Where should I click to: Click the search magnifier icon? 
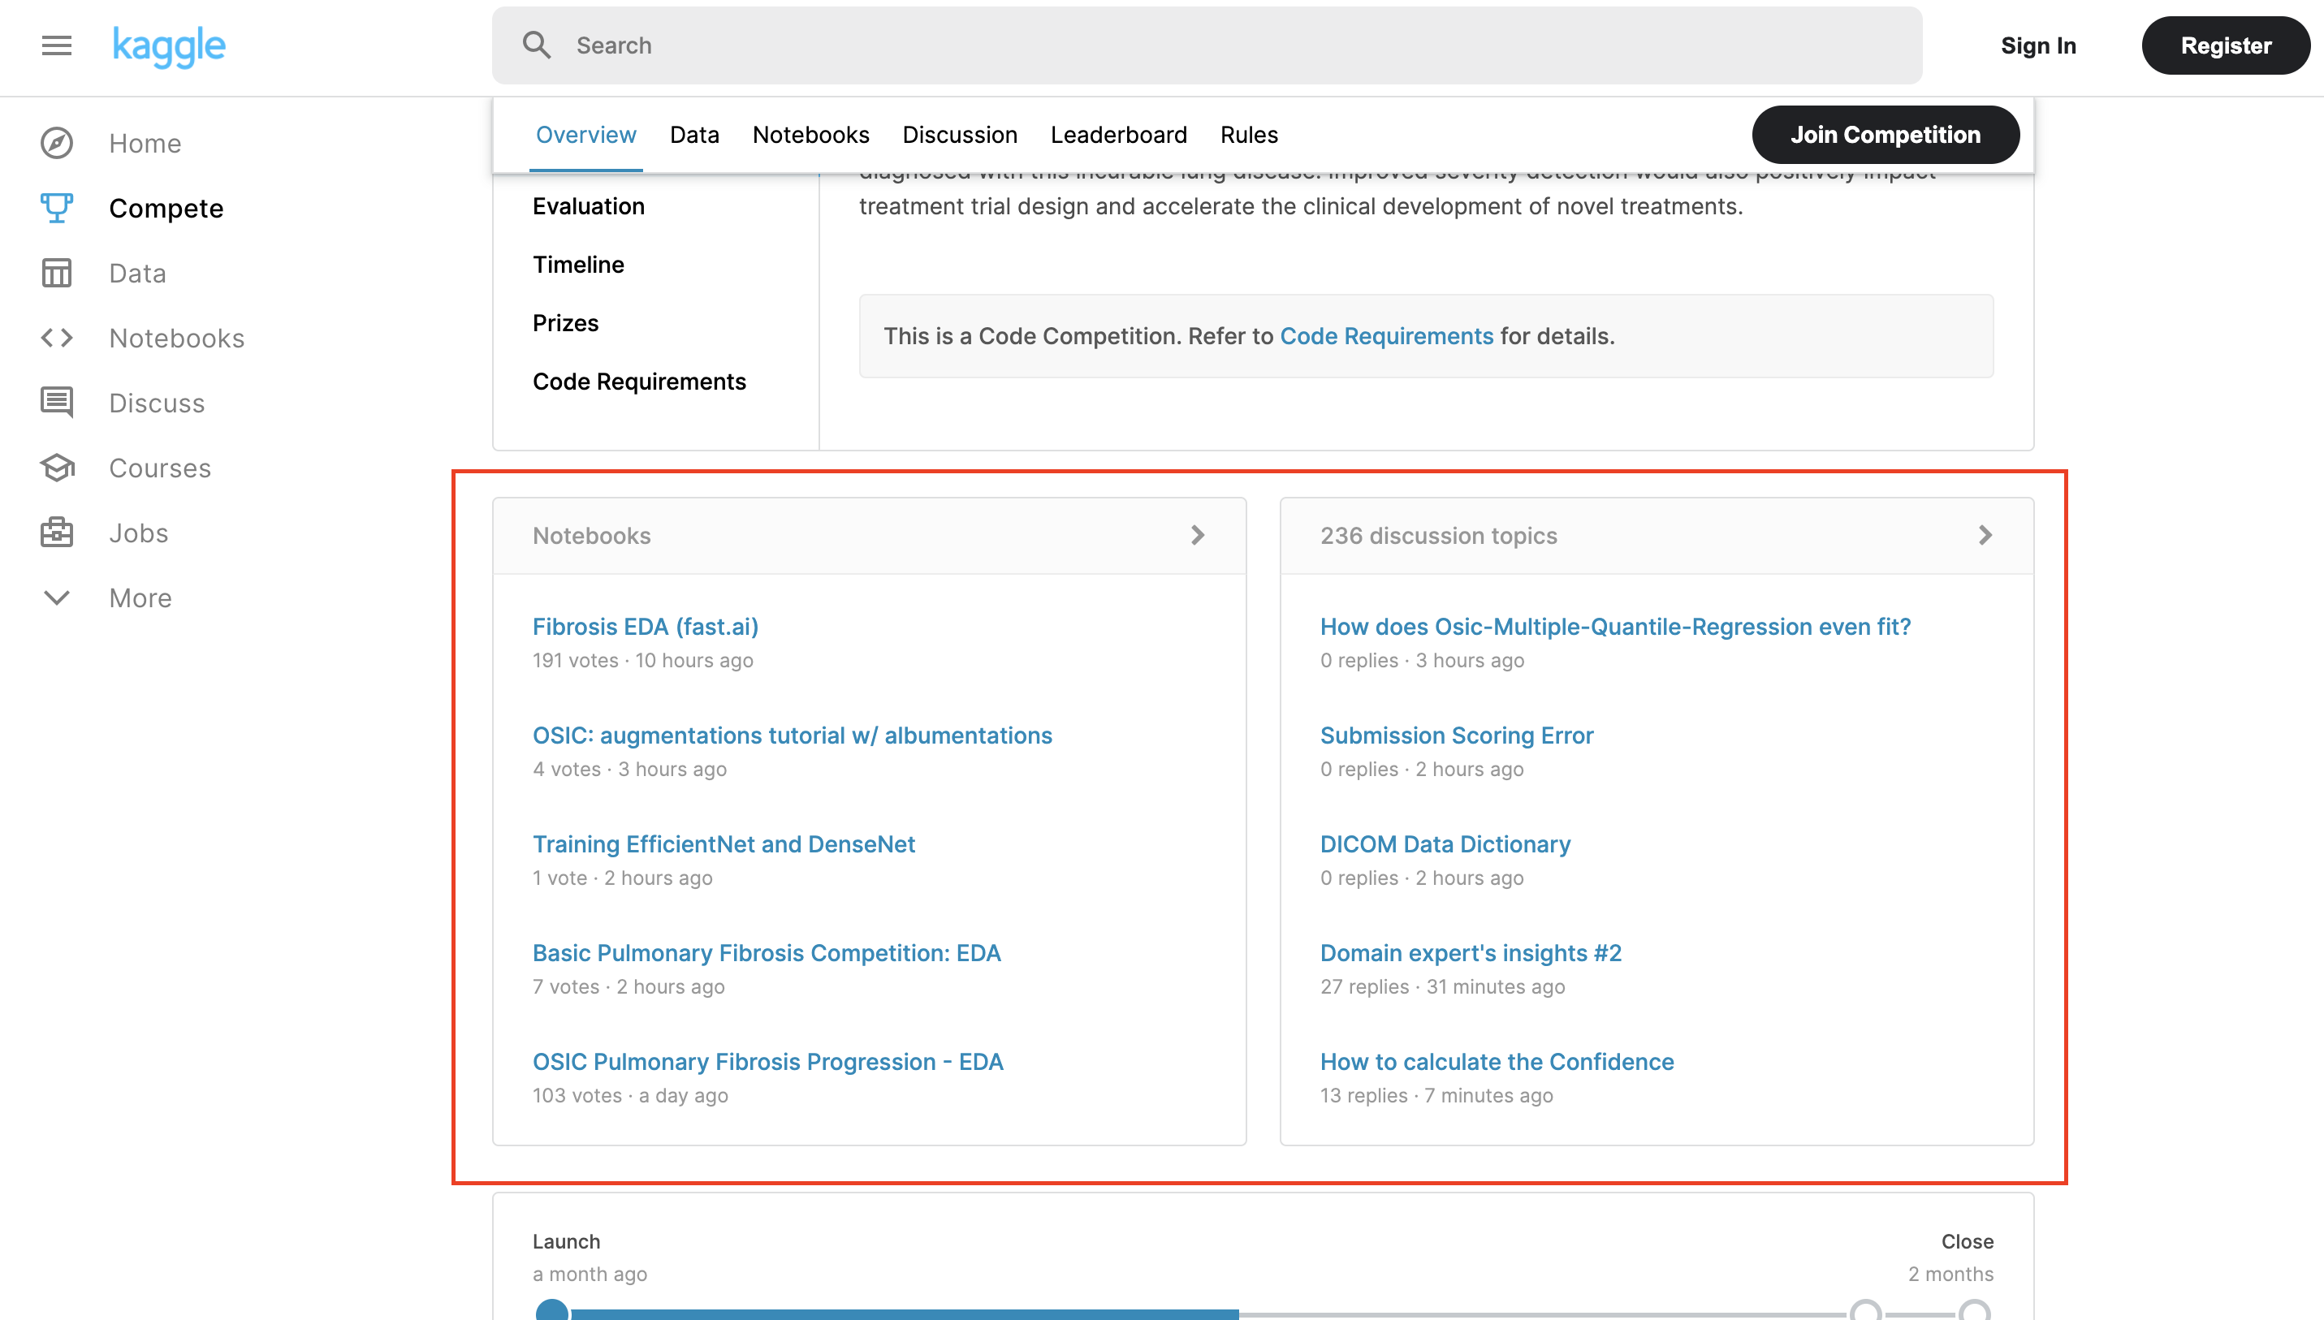point(537,45)
